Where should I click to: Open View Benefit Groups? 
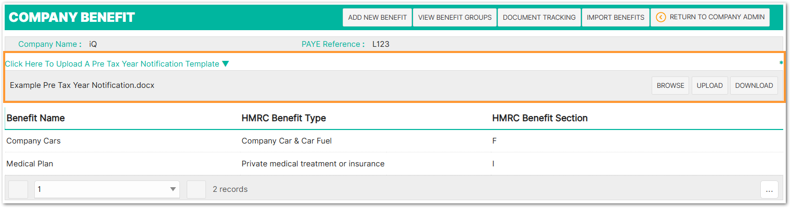point(455,17)
